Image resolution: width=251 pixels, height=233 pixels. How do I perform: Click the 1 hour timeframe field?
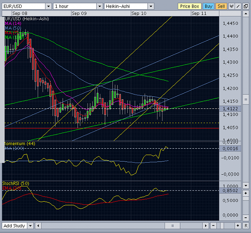click(x=75, y=6)
